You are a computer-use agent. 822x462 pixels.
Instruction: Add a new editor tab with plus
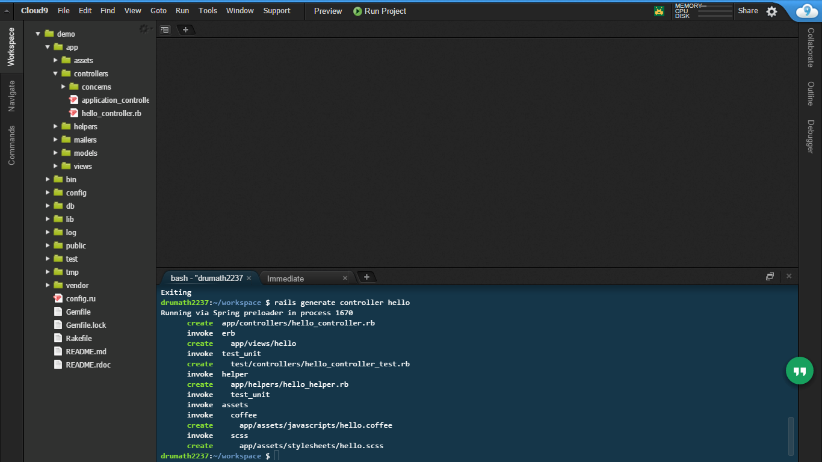click(x=185, y=29)
